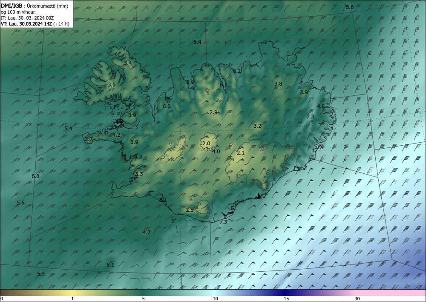This screenshot has height=302, width=426.
Task: Select the "4.8" value on the east coast
Action: click(321, 106)
